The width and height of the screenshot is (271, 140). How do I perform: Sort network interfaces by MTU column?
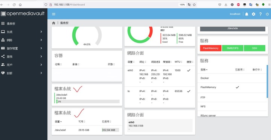click(x=178, y=62)
